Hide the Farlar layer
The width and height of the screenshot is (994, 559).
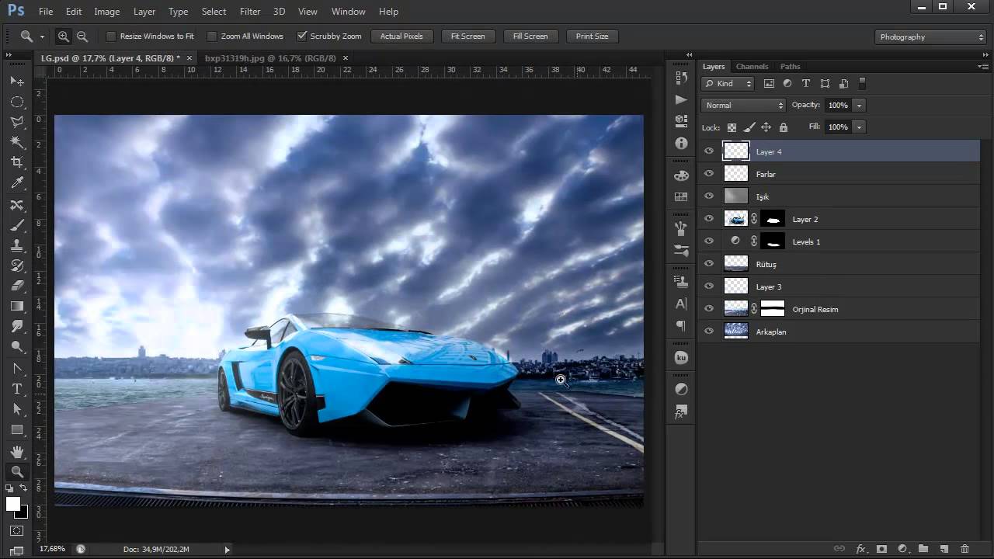click(x=708, y=174)
